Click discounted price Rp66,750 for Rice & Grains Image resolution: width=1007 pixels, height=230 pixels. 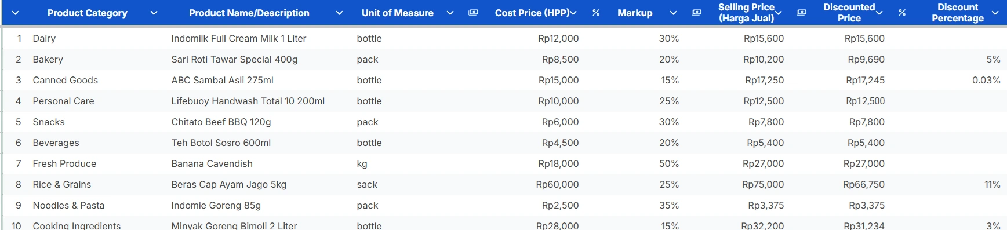click(864, 185)
